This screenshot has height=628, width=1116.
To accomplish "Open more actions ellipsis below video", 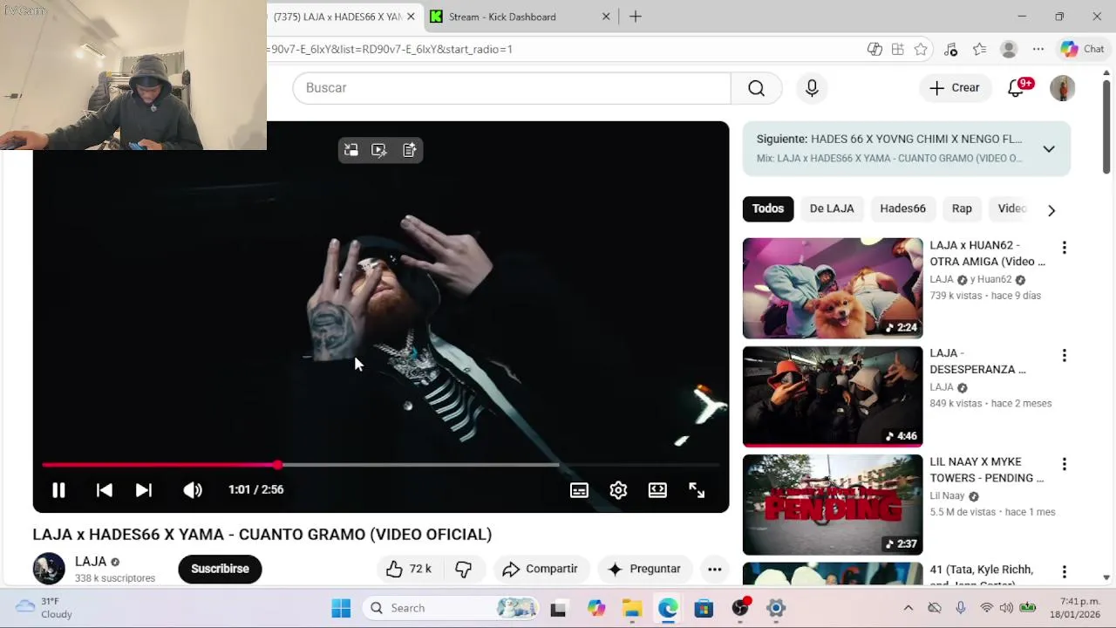I will [714, 569].
